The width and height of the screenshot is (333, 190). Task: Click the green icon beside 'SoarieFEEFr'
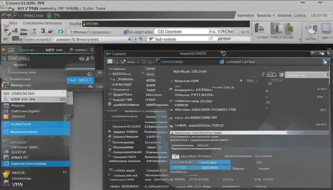pyautogui.click(x=110, y=95)
